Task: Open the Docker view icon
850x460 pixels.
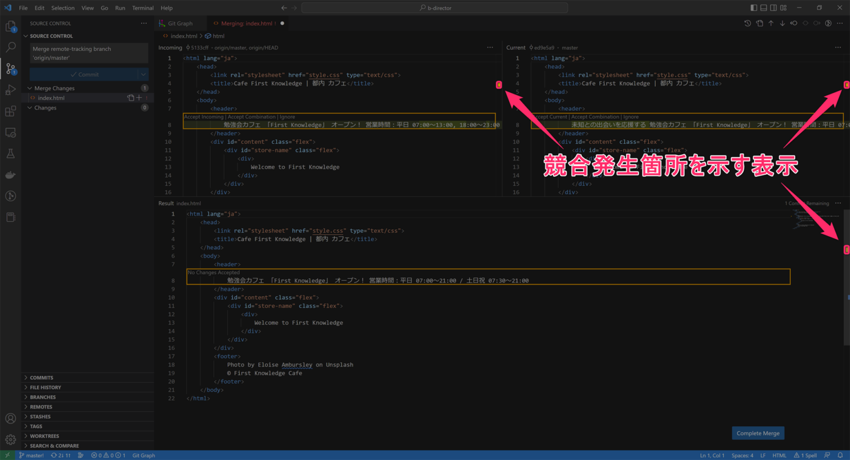Action: 11,175
